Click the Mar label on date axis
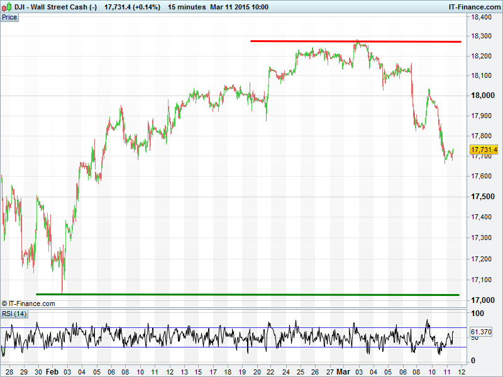 coord(343,372)
